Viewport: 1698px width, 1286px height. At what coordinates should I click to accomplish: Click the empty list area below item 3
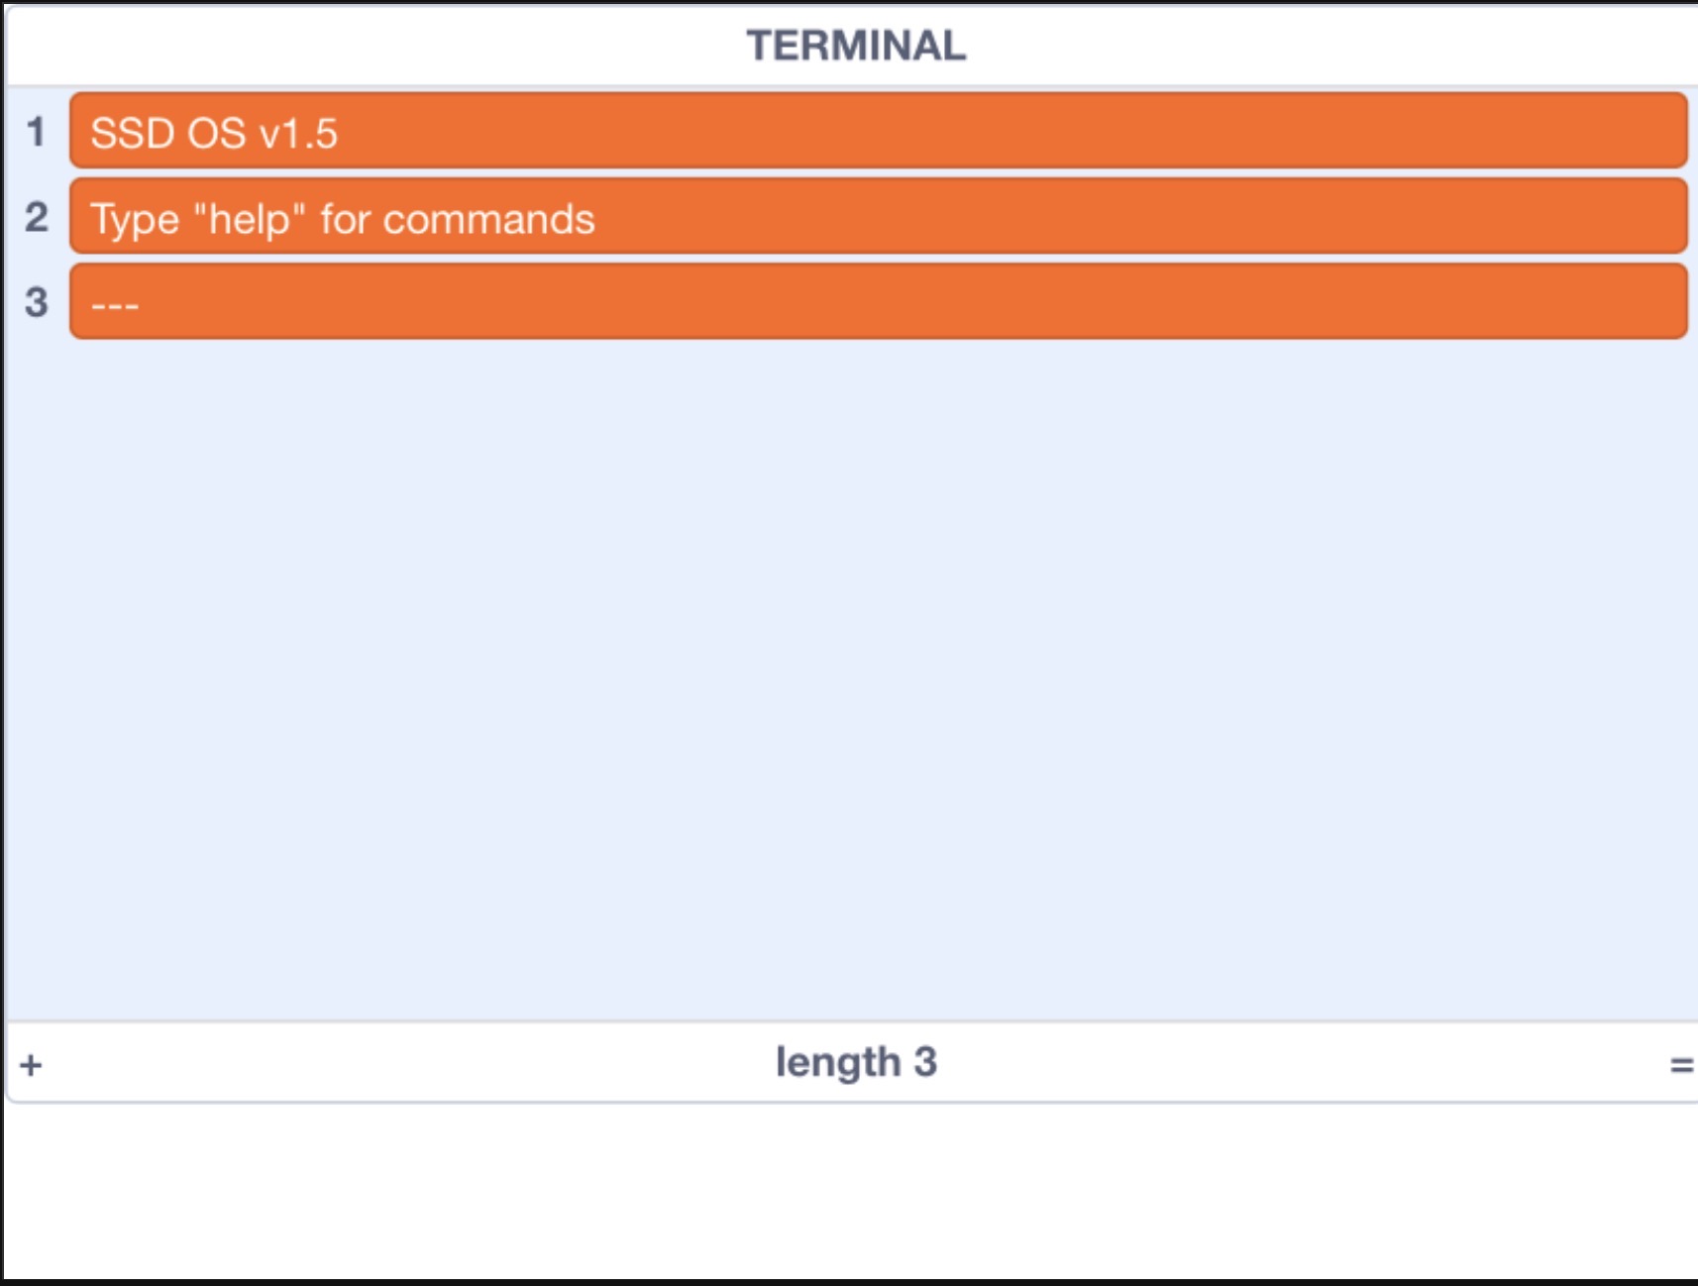click(x=852, y=679)
